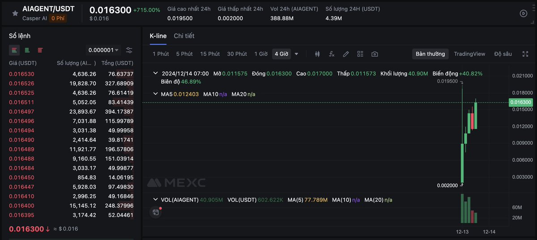Screen dimensions: 537x240
Task: Click the current price tag 0.016300 on price axis
Action: coord(521,102)
